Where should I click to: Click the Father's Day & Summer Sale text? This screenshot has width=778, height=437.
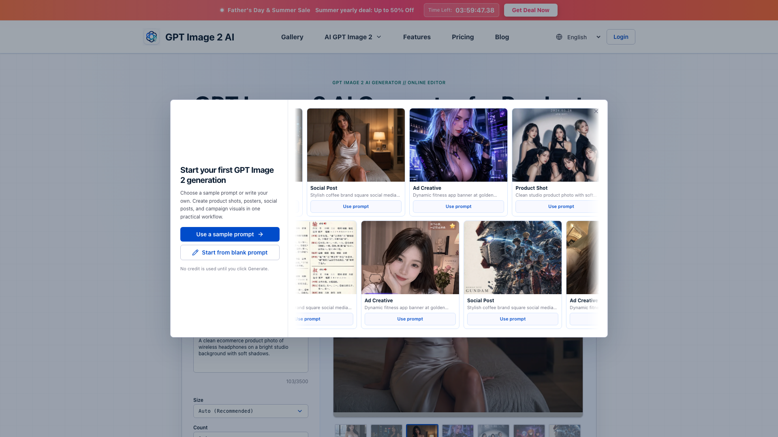[x=269, y=10]
